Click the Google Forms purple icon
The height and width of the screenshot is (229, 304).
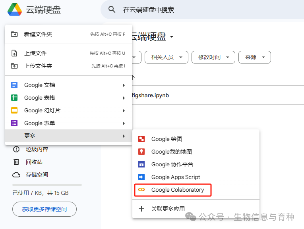click(14, 123)
